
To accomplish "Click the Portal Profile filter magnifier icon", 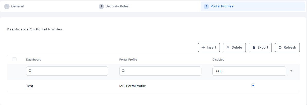I will coord(123,71).
